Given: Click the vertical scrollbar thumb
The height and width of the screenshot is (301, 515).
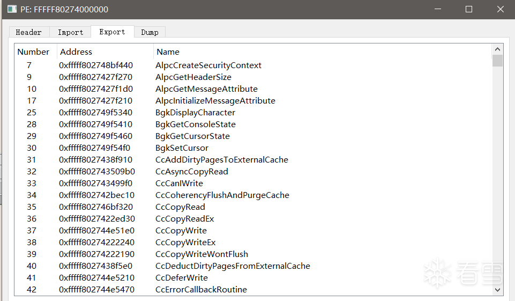Looking at the screenshot, I should coord(497,61).
